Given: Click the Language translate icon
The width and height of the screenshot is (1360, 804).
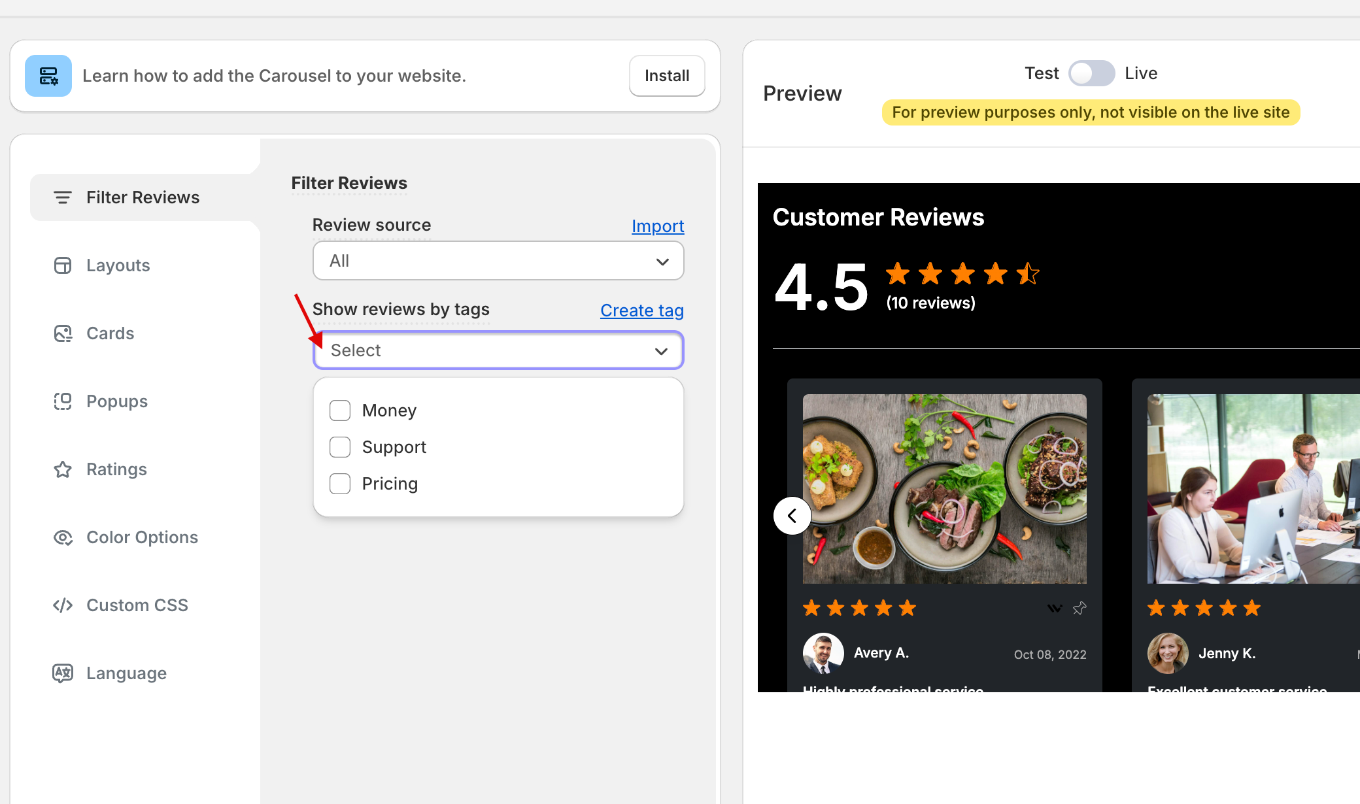Looking at the screenshot, I should point(63,673).
